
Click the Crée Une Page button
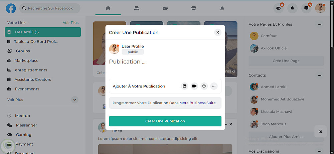click(286, 61)
